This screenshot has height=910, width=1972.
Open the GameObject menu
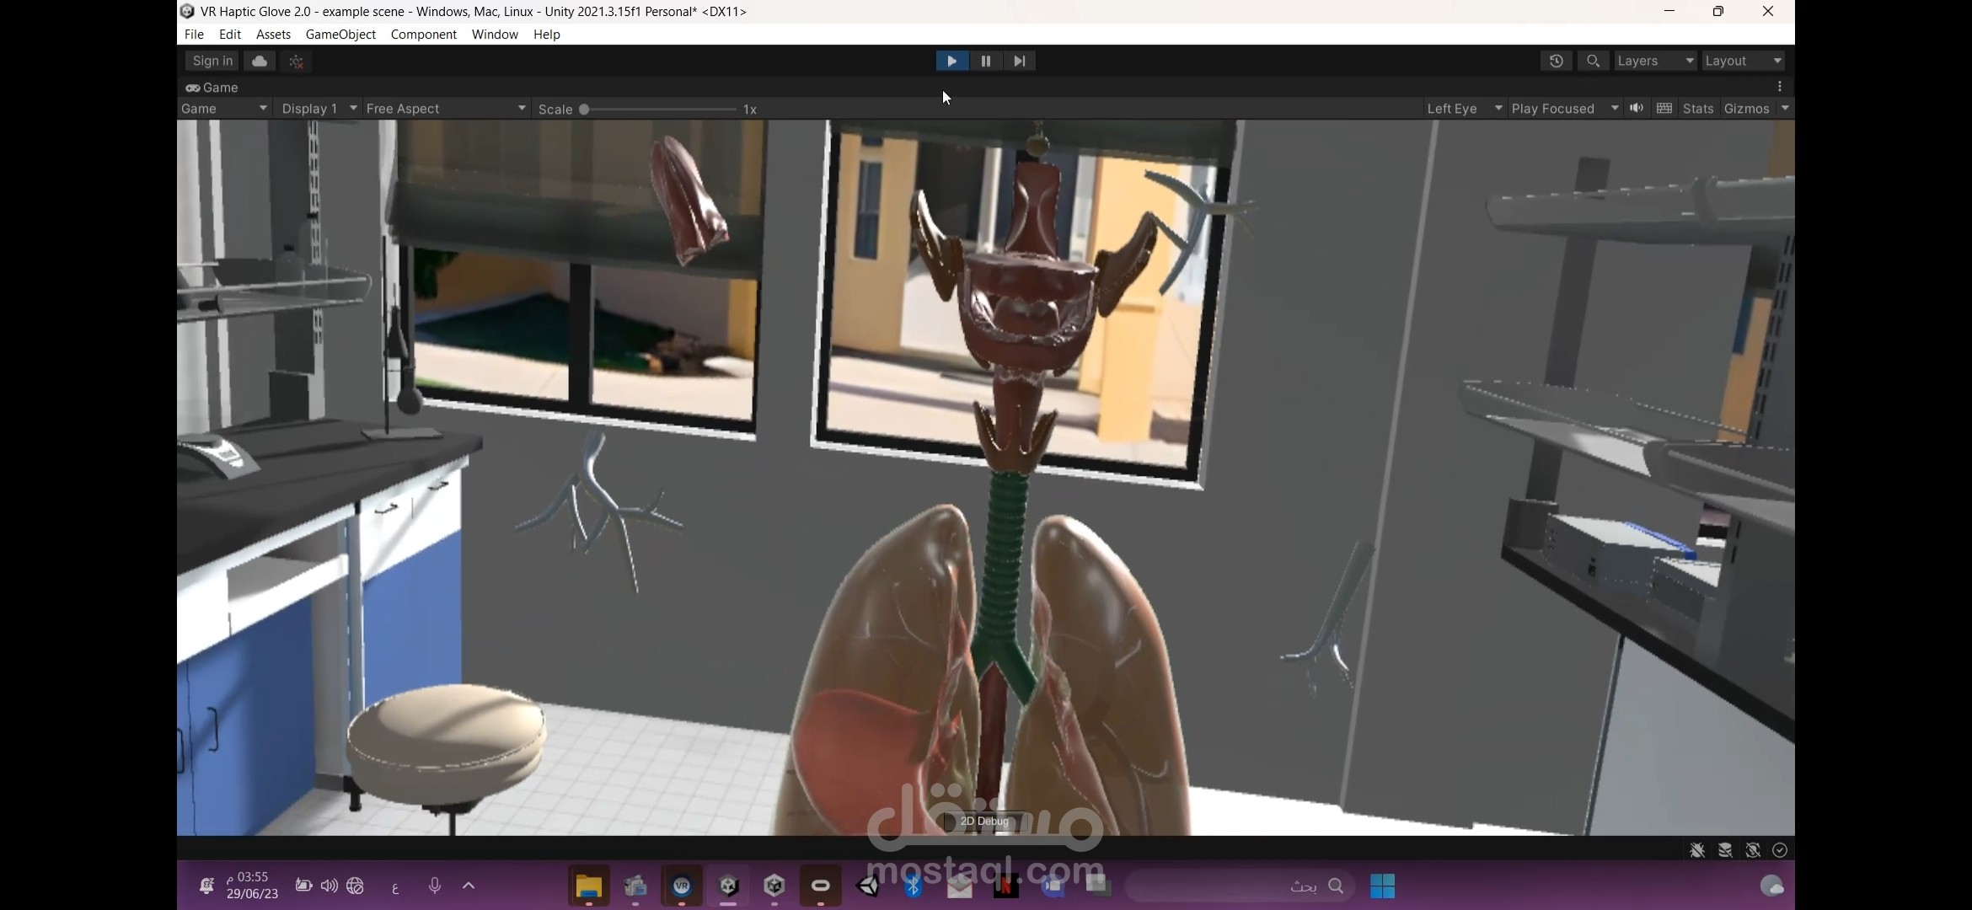pos(340,35)
